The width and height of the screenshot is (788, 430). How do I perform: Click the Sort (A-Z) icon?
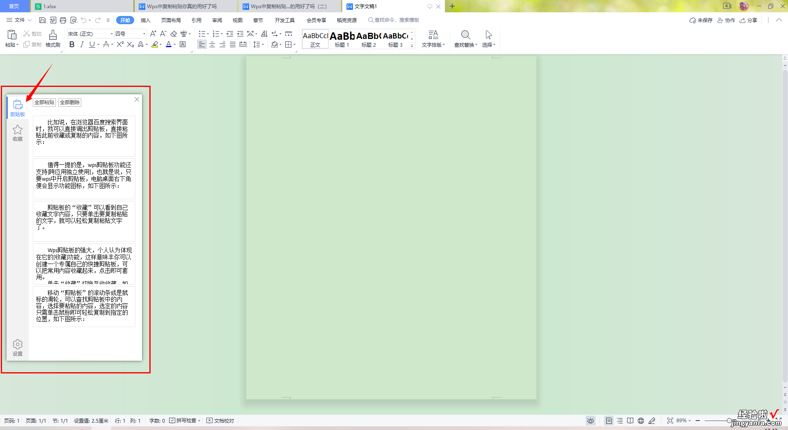click(264, 34)
